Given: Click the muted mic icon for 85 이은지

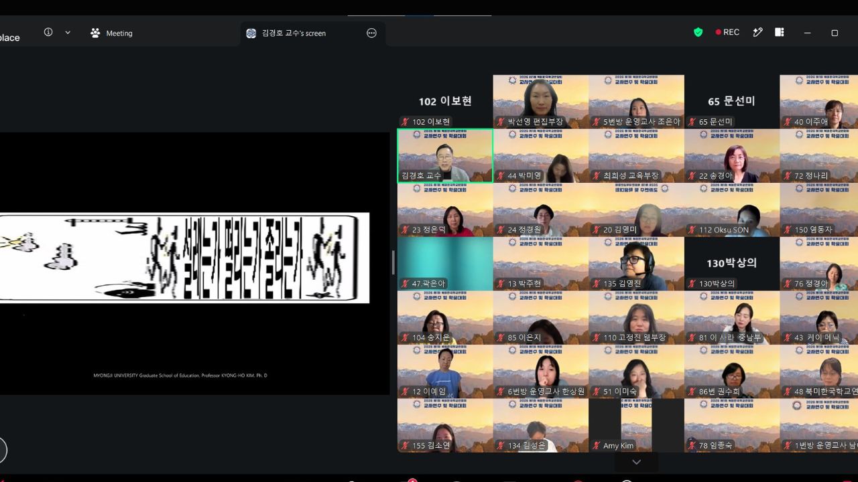Looking at the screenshot, I should click(501, 338).
